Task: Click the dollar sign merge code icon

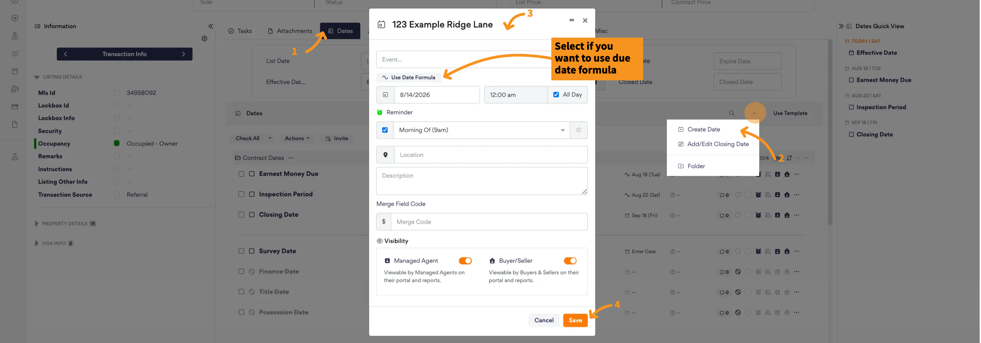Action: click(383, 222)
